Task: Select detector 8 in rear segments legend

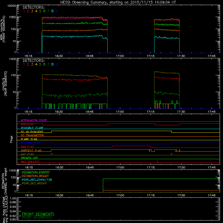Action: point(52,64)
